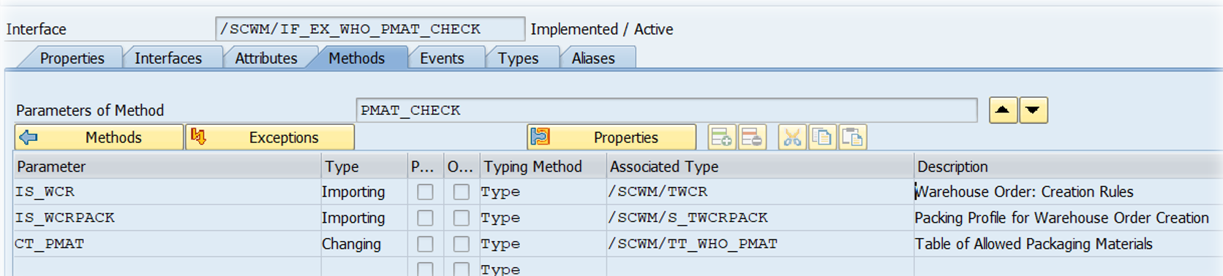Click the Interface name input field
Image resolution: width=1223 pixels, height=276 pixels.
click(370, 29)
